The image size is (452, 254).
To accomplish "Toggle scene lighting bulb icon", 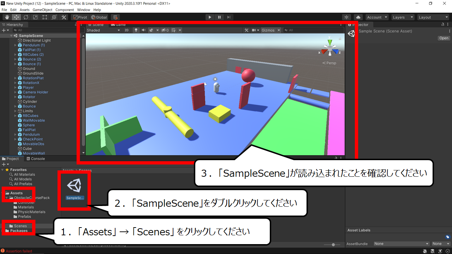I will point(136,30).
